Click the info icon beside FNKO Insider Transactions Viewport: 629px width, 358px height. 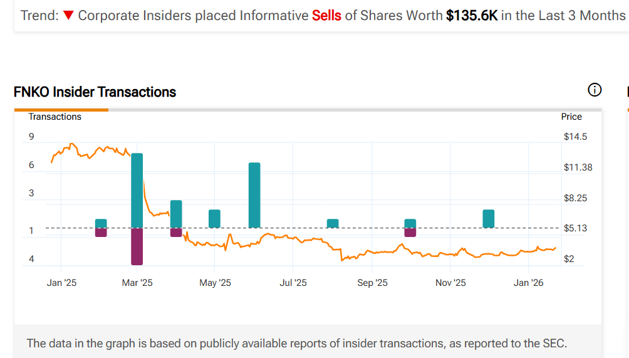tap(595, 90)
